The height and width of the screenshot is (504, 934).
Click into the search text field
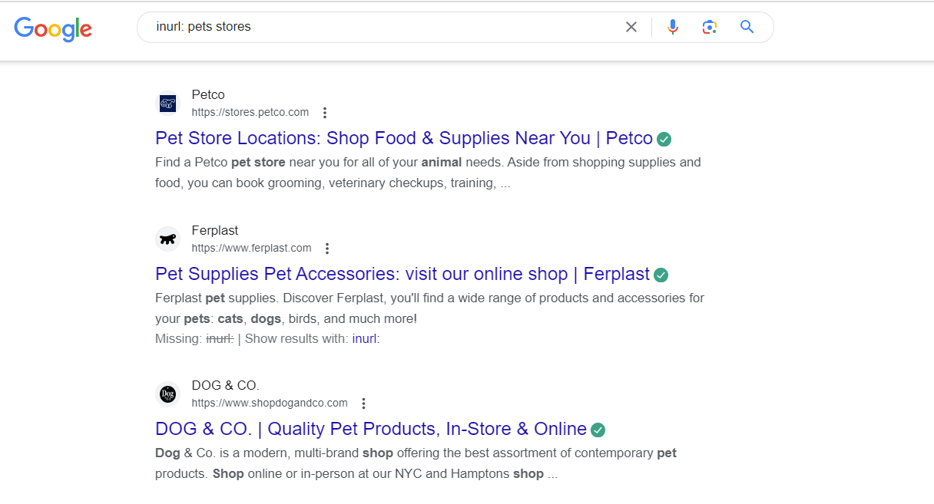coord(384,28)
